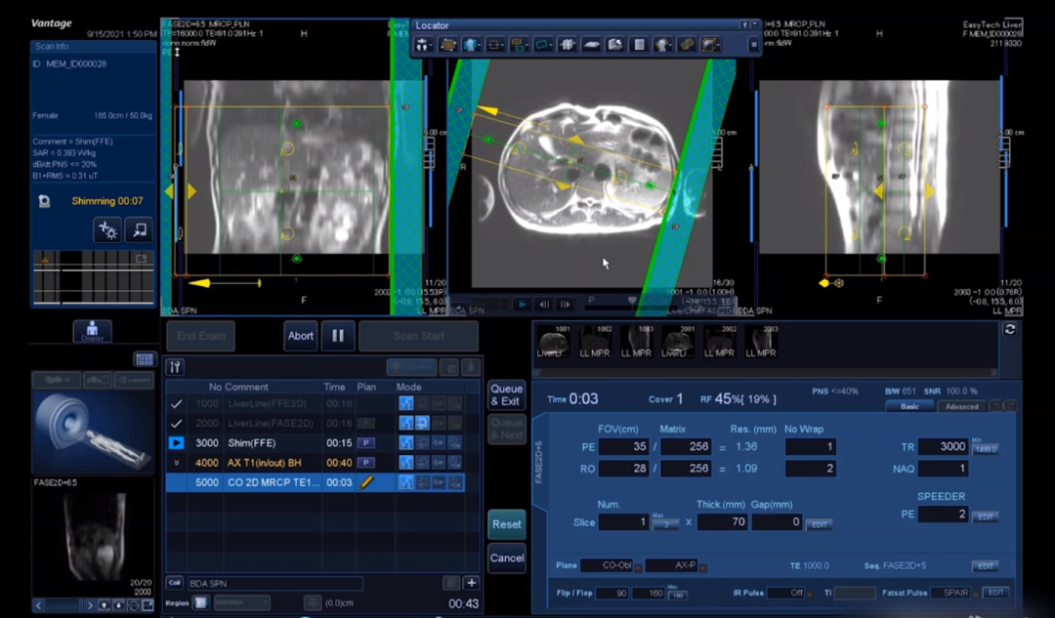Open the FASE2D+5 vertical side tab
The height and width of the screenshot is (618, 1055).
point(539,462)
